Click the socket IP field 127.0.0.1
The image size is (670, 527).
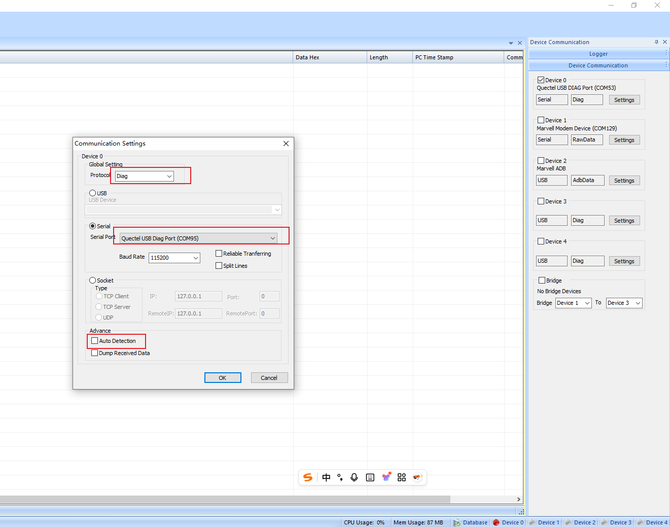pyautogui.click(x=198, y=296)
